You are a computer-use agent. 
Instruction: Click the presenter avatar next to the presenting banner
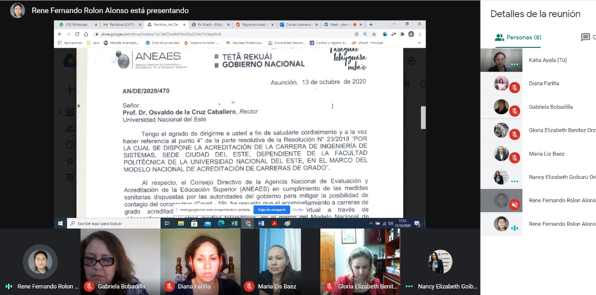click(x=18, y=10)
